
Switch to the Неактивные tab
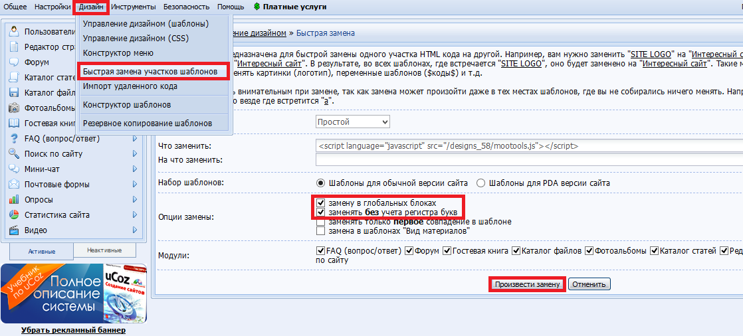[x=104, y=250]
